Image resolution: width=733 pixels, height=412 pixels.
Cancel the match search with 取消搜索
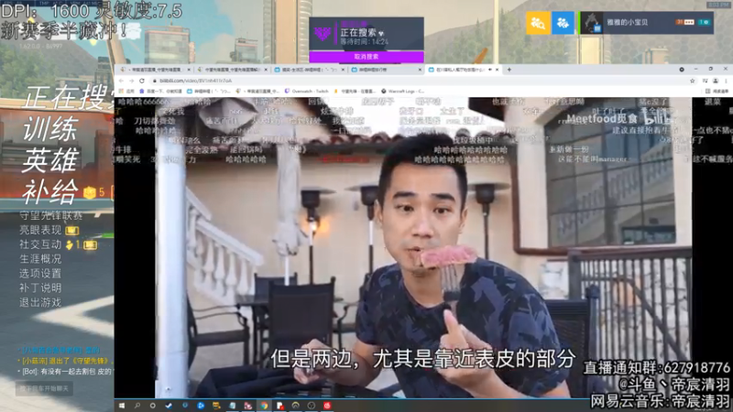[x=366, y=57]
